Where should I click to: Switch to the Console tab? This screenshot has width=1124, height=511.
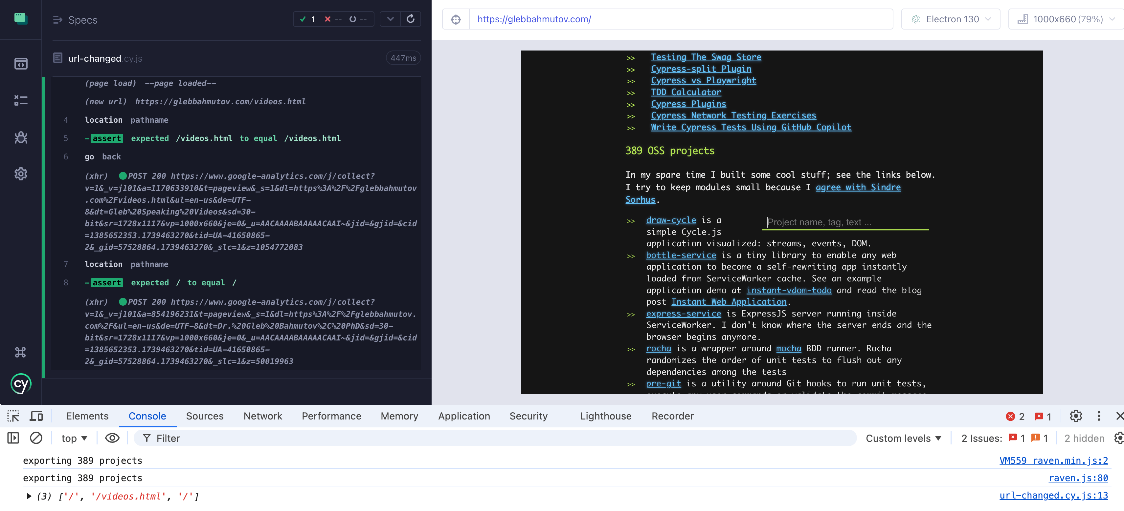pos(147,416)
